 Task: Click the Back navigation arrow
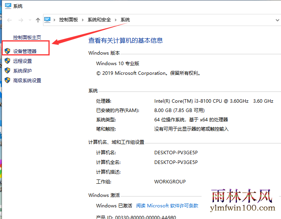click(9, 20)
